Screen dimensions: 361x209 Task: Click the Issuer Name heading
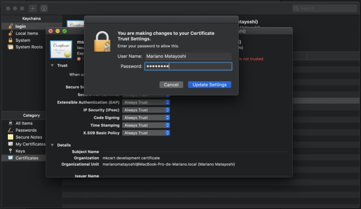(x=87, y=176)
